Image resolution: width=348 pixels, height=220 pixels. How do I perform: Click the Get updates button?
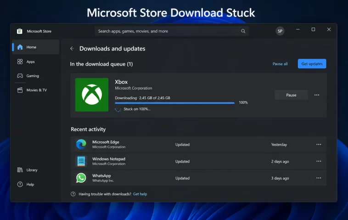pyautogui.click(x=312, y=64)
